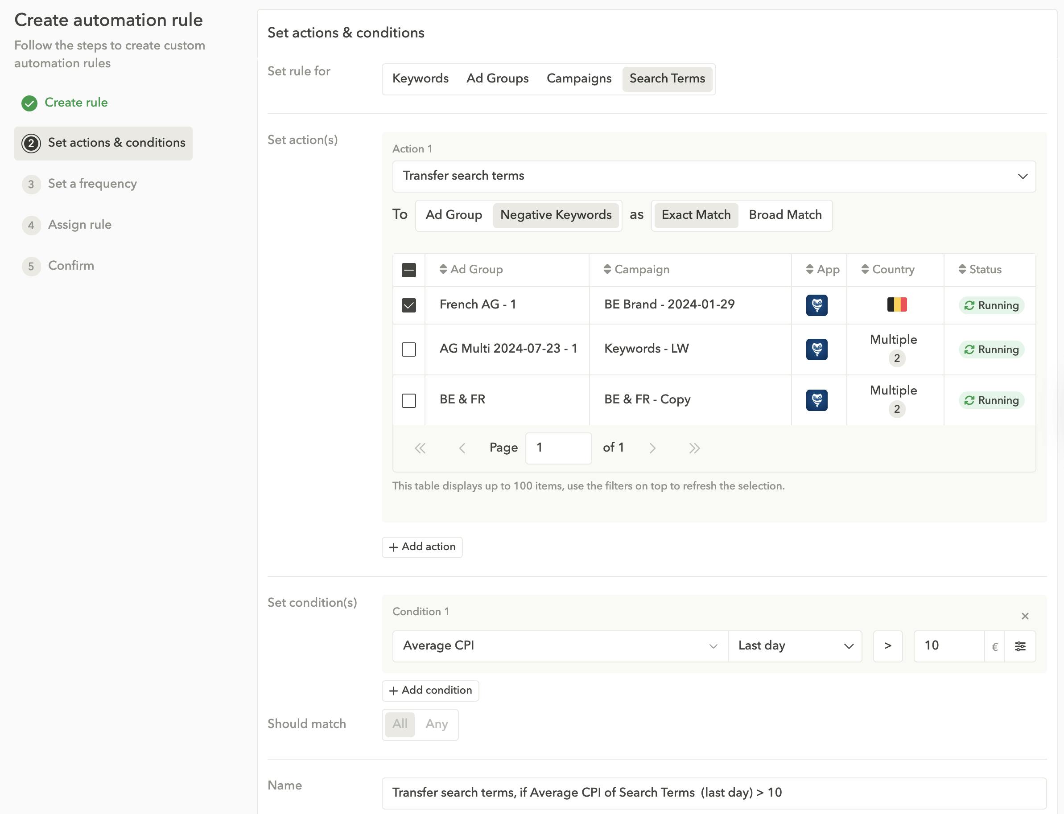Click the euro currency symbol next to the value
Viewport: 1064px width, 814px height.
[x=994, y=646]
